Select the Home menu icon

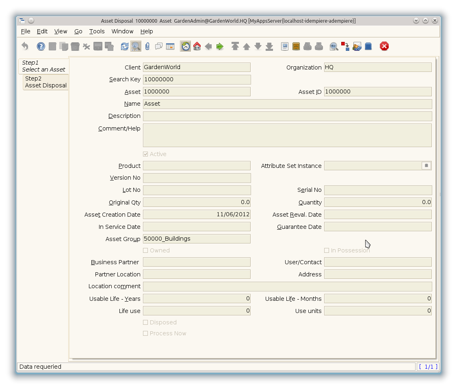click(x=197, y=46)
